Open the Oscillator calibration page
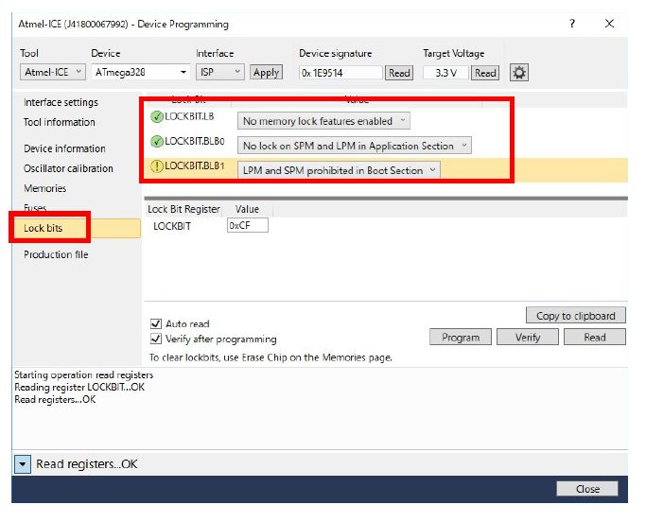This screenshot has height=522, width=646. click(68, 168)
